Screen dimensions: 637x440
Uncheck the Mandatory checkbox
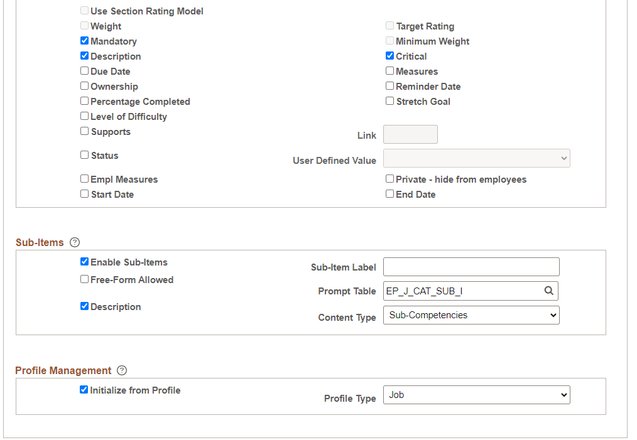click(x=84, y=40)
